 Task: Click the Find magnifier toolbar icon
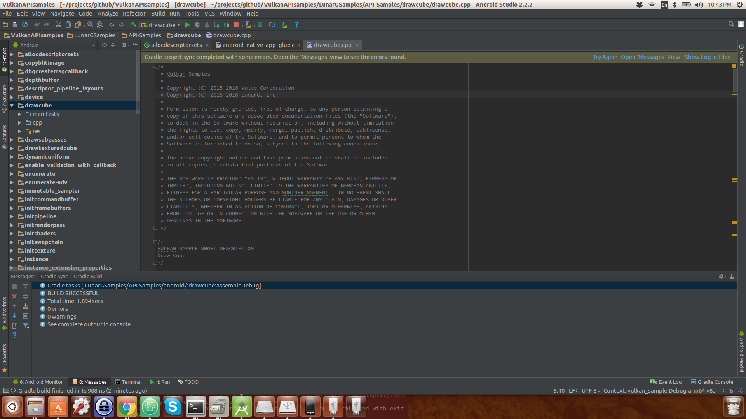[x=90, y=24]
